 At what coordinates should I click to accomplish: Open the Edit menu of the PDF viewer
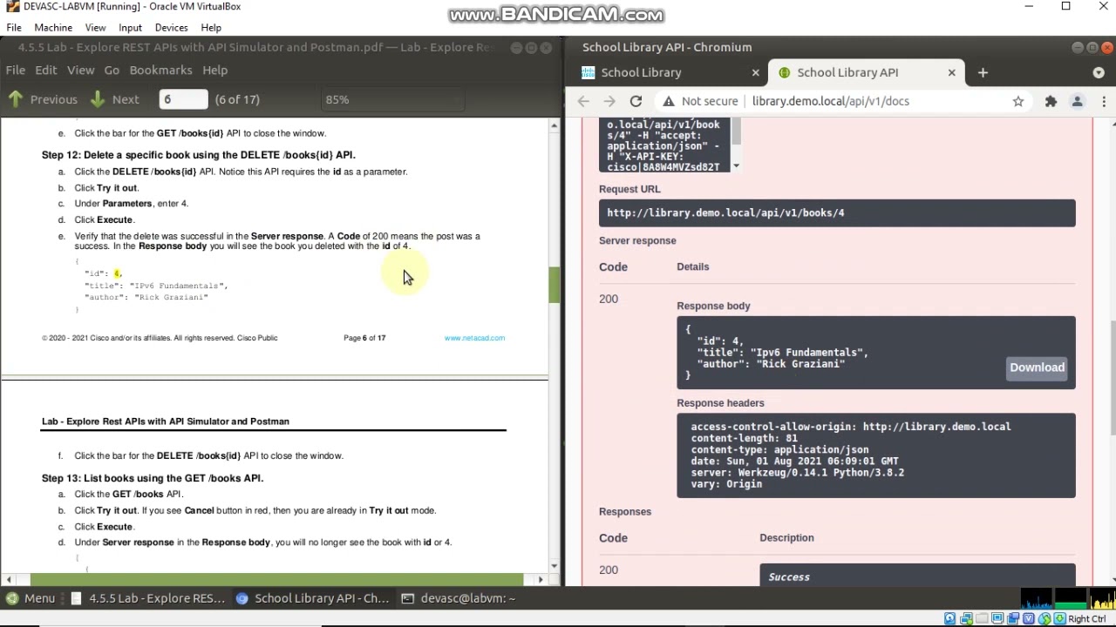click(x=46, y=71)
